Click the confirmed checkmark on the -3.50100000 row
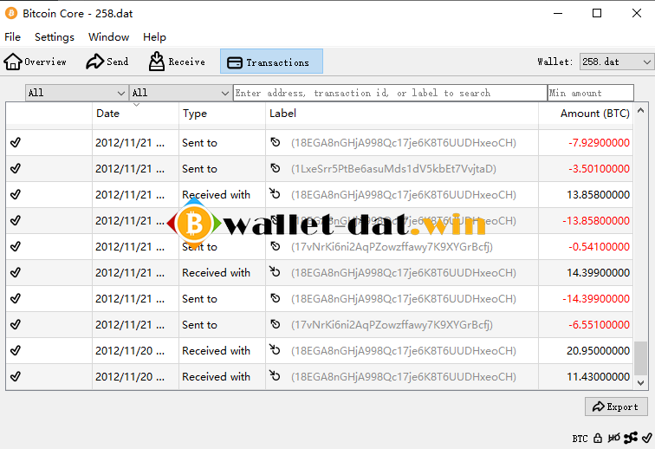 coord(16,168)
